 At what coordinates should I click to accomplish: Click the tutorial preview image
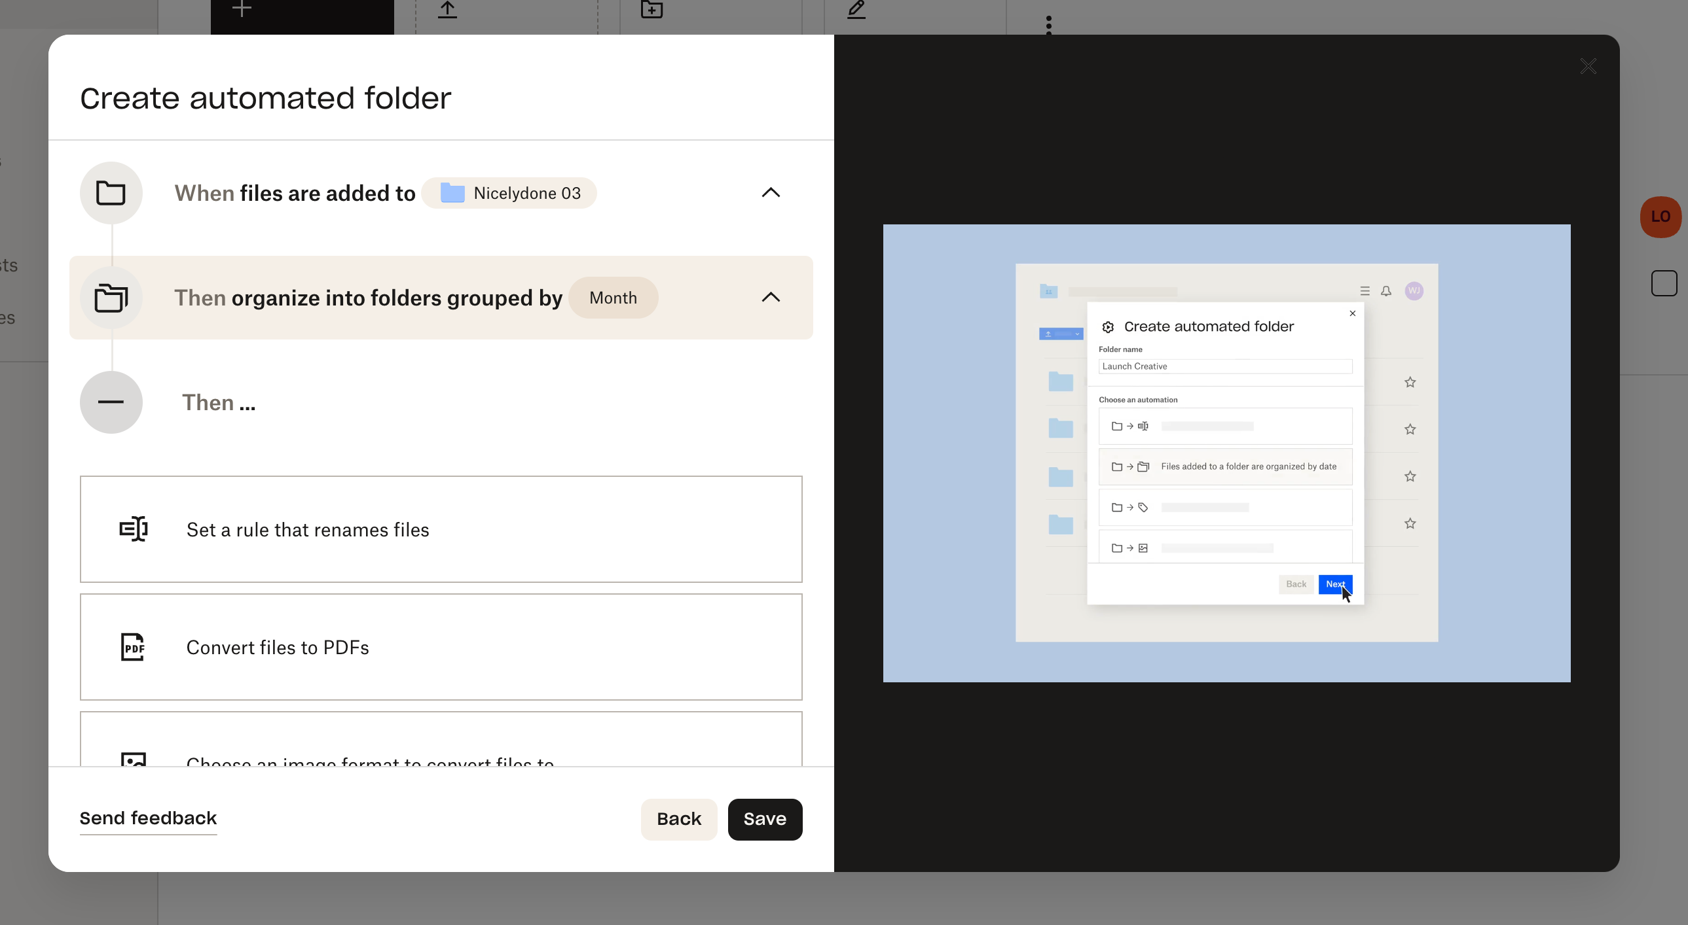click(x=1226, y=453)
